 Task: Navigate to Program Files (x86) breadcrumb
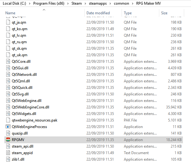click(x=49, y=3)
